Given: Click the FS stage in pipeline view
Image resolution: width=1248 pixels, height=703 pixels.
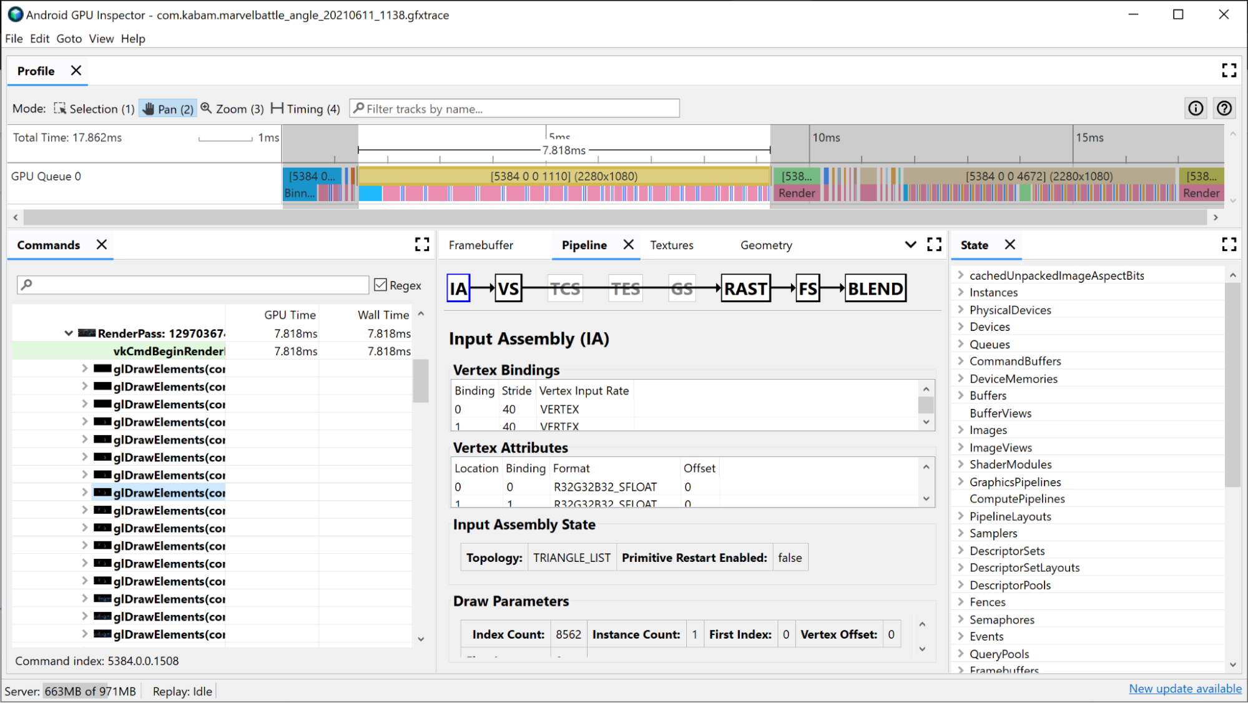Looking at the screenshot, I should click(807, 288).
